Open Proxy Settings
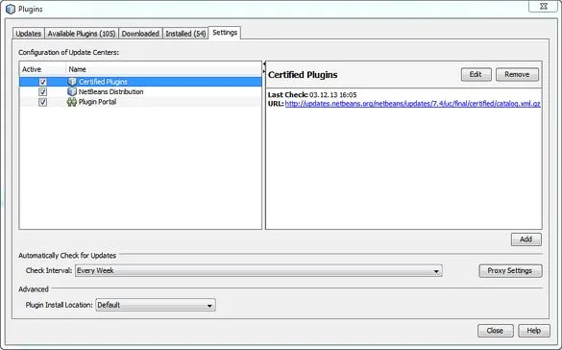The width and height of the screenshot is (562, 350). (x=510, y=271)
